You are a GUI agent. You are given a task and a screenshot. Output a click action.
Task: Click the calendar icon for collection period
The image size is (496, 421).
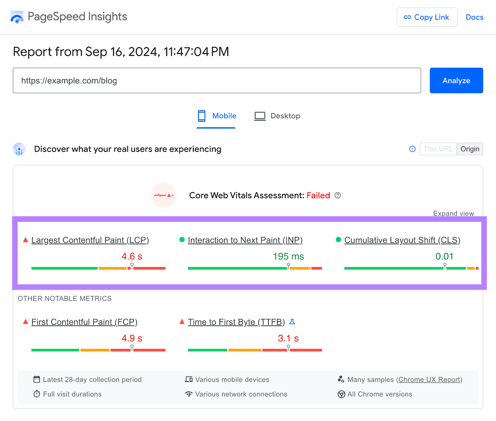[x=37, y=379]
